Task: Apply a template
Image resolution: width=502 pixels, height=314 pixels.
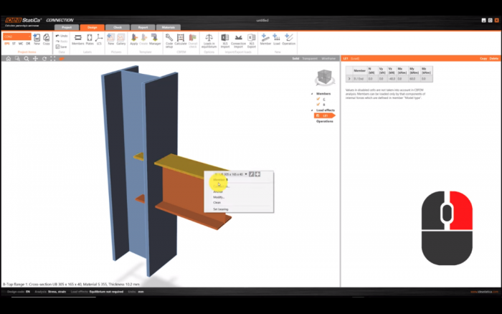Action: click(134, 39)
